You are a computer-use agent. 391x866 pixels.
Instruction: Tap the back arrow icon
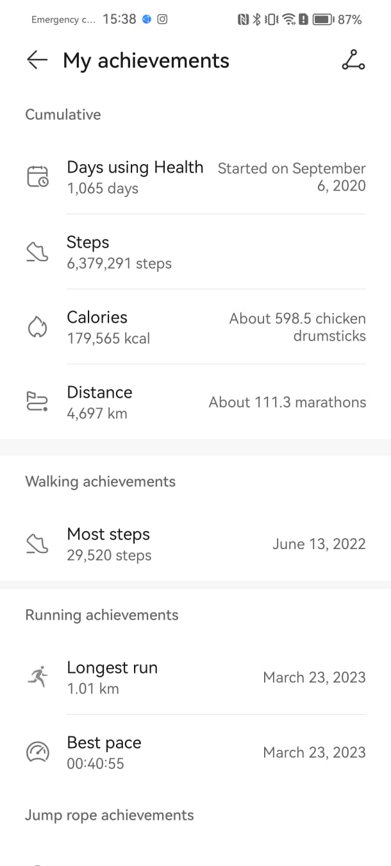37,60
